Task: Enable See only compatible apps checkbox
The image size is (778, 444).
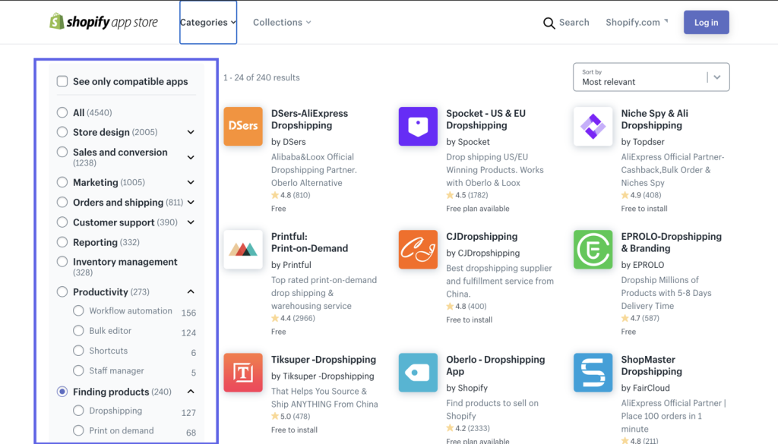Action: tap(62, 81)
